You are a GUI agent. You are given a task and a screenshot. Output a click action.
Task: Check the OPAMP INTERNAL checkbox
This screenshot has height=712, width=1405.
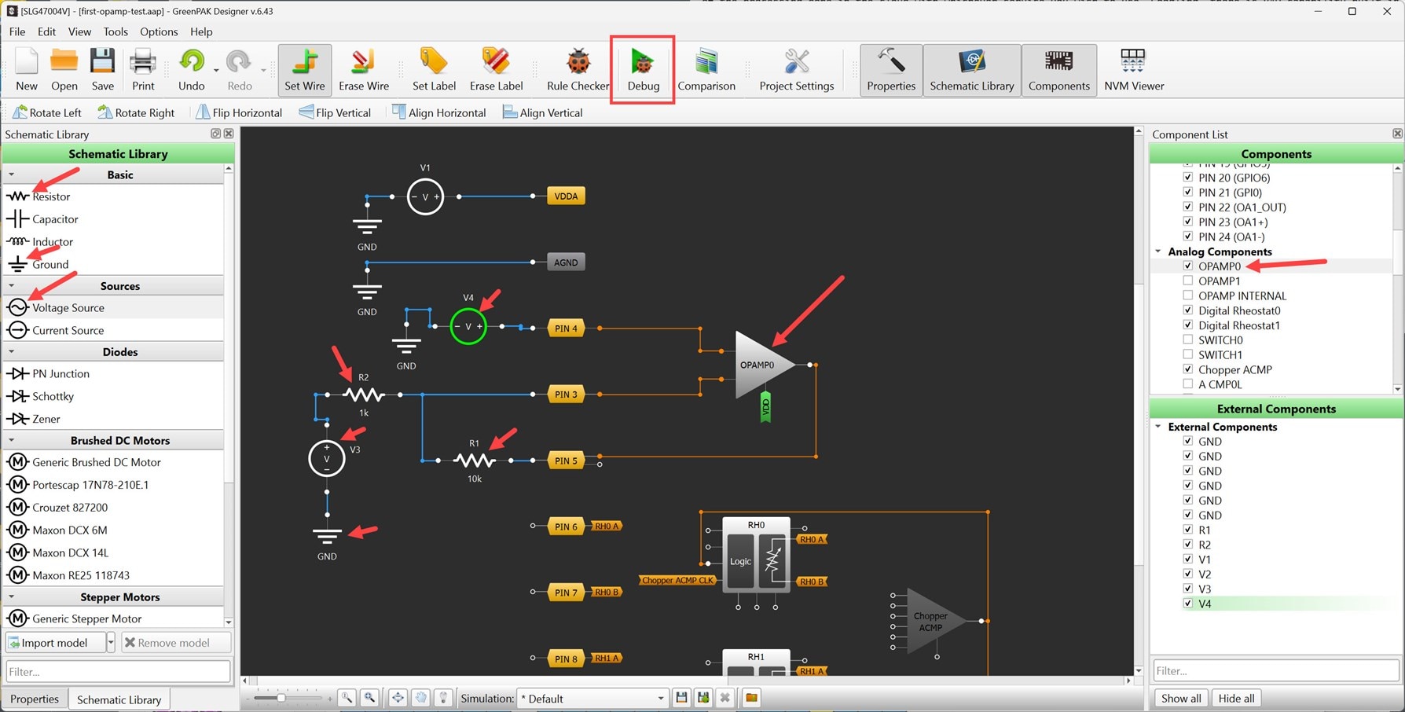click(1187, 295)
